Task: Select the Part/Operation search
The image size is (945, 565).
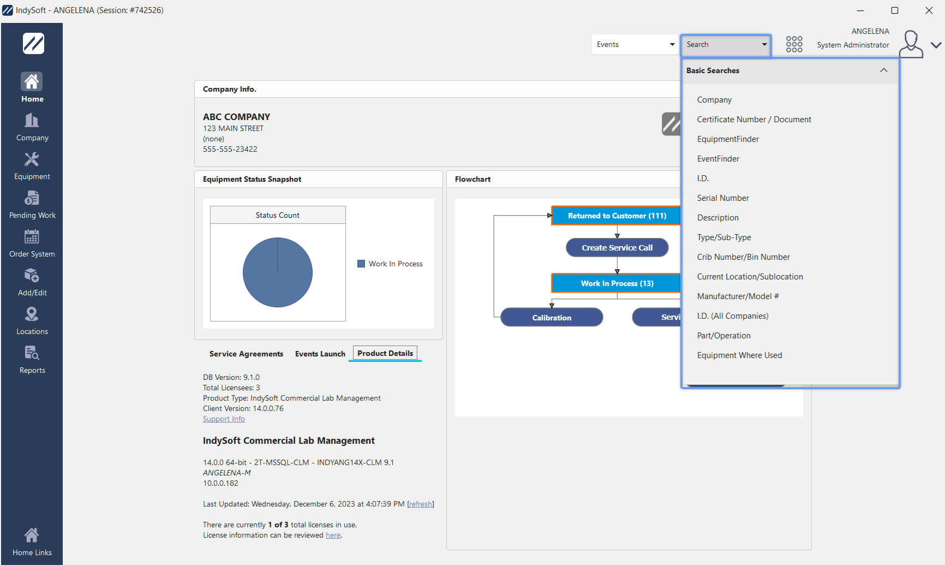Action: [x=724, y=336]
